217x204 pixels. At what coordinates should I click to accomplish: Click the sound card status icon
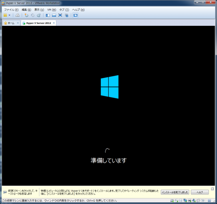[194, 200]
